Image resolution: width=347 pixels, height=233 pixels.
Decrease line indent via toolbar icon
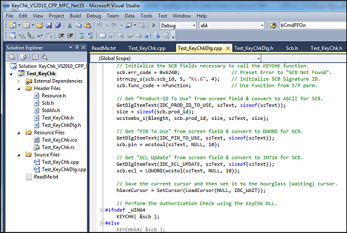(x=61, y=35)
